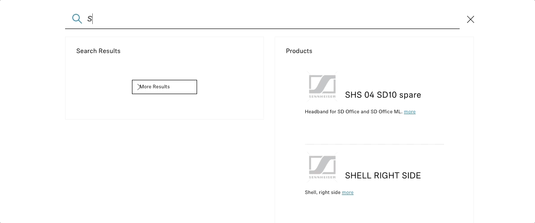This screenshot has width=535, height=223.
Task: Close the search overlay with the X
Action: [470, 19]
